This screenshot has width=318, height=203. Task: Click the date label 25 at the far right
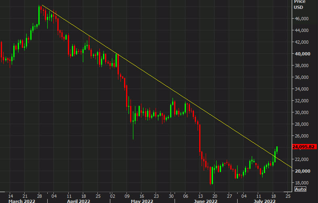coord(288,195)
